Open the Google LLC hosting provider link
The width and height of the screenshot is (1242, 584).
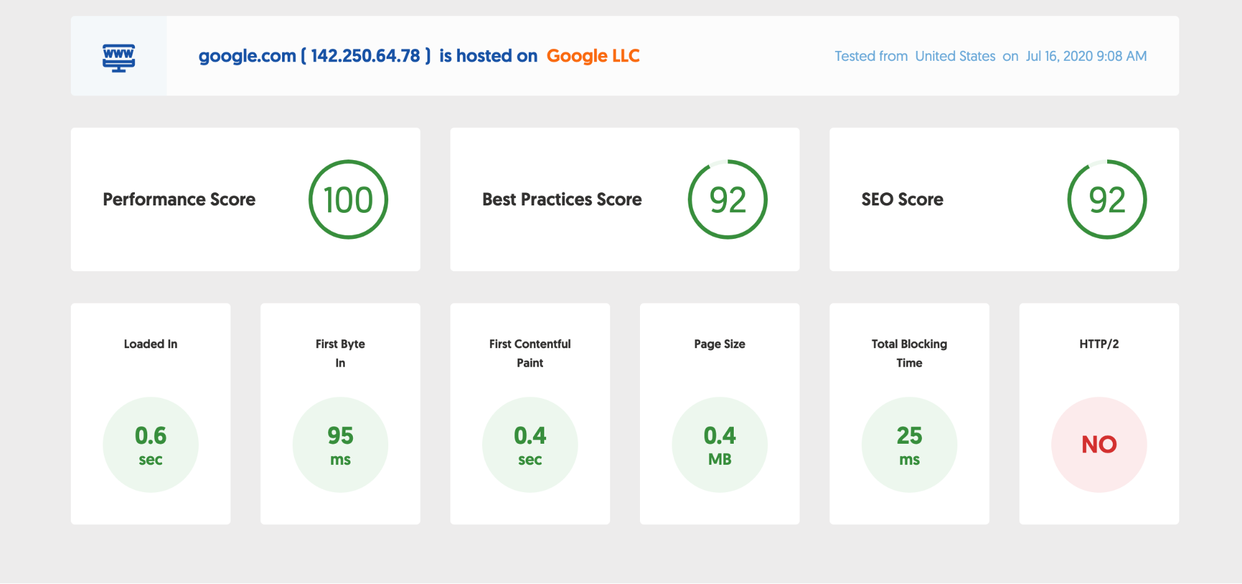tap(592, 56)
